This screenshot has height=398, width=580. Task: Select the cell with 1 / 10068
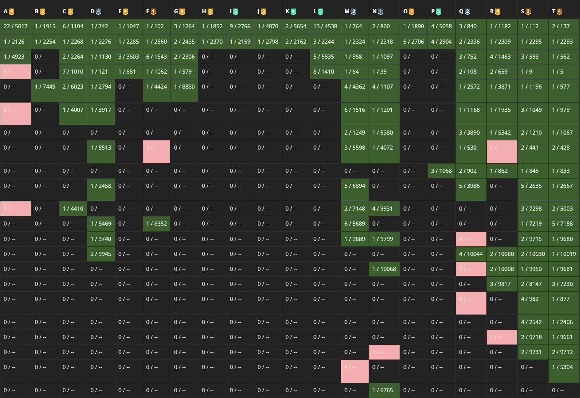click(x=384, y=269)
